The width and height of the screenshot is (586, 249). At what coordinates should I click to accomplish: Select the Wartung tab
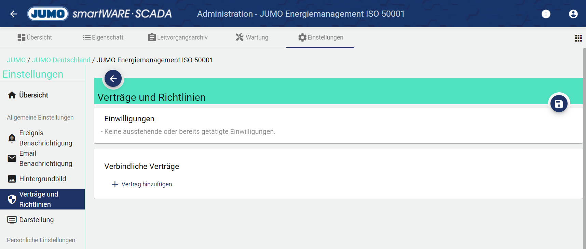coord(252,37)
